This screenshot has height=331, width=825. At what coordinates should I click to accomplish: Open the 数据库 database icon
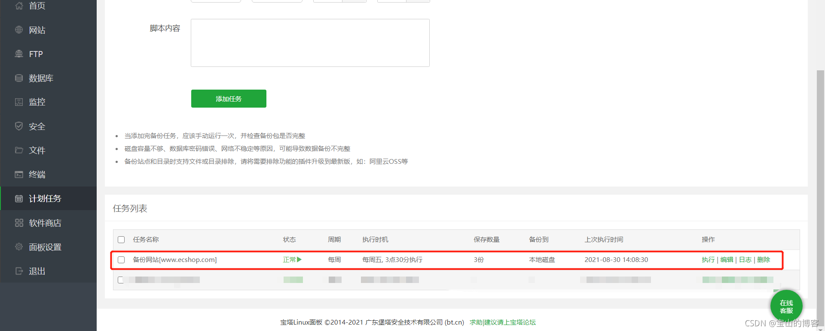pos(19,78)
